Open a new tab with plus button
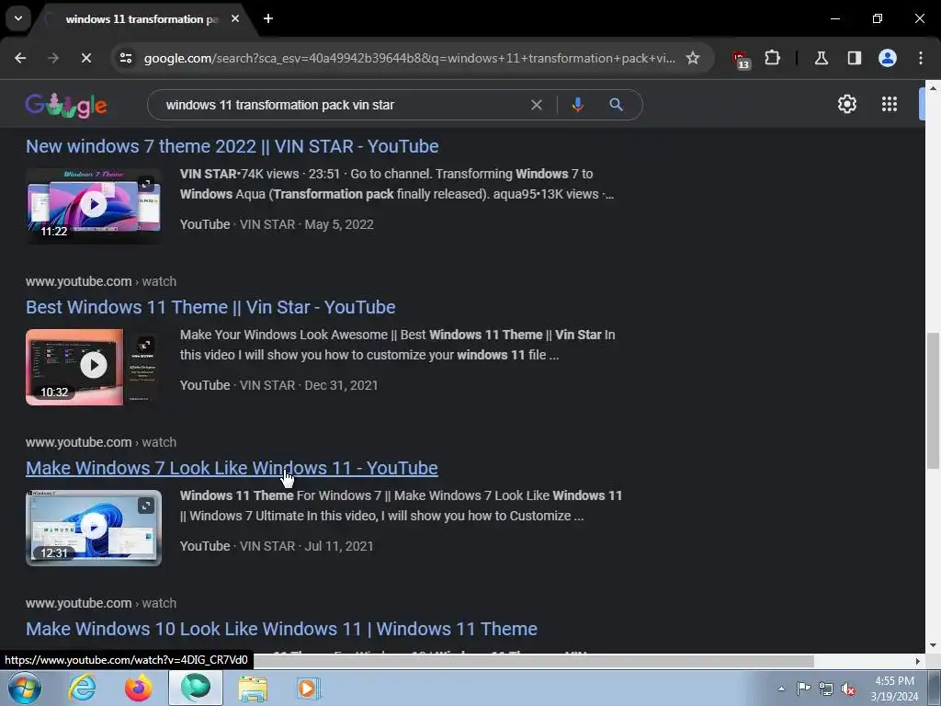Screen dimensions: 941x706 [x=268, y=18]
